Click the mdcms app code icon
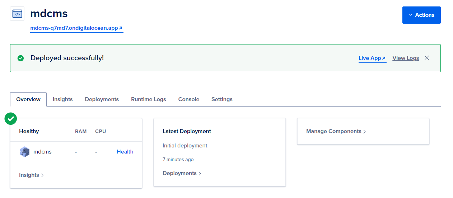This screenshot has height=198, width=453. coord(17,14)
